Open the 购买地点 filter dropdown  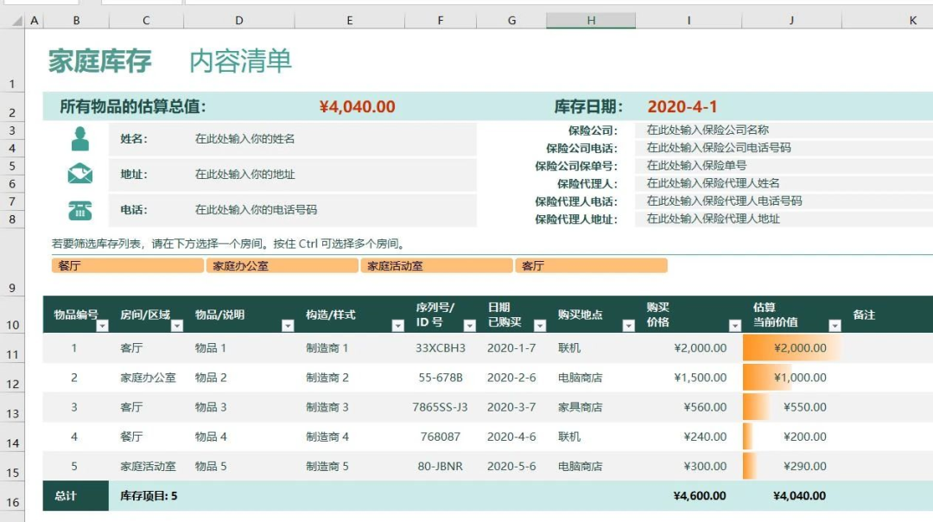[628, 326]
